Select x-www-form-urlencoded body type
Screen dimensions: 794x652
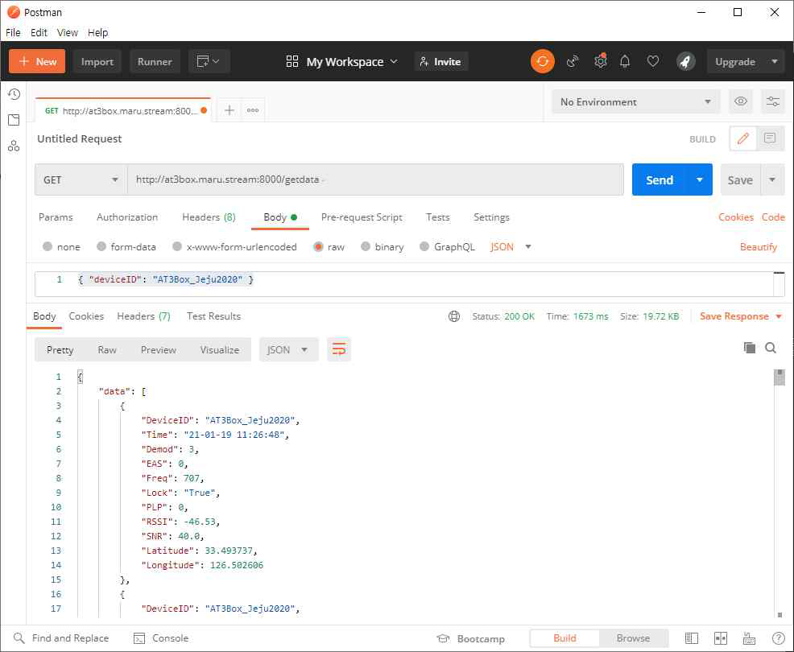click(x=176, y=246)
